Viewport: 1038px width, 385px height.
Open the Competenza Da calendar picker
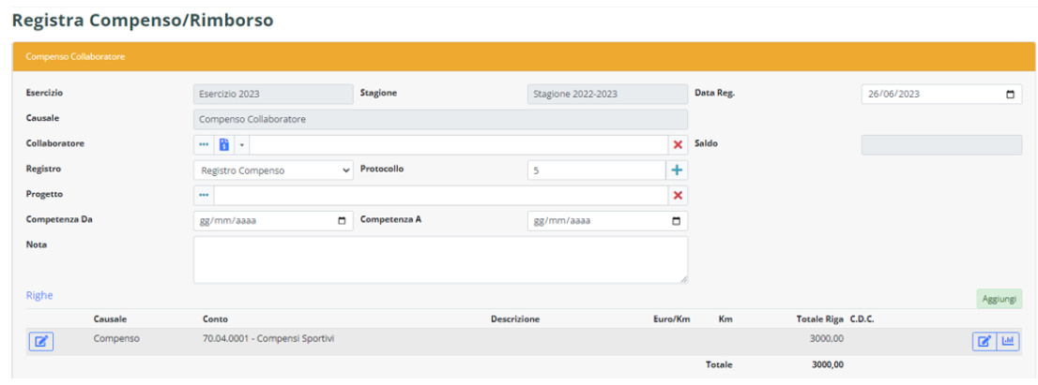(342, 221)
